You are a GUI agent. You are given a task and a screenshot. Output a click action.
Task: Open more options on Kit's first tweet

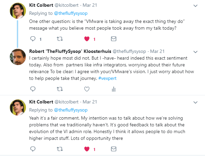(x=196, y=5)
